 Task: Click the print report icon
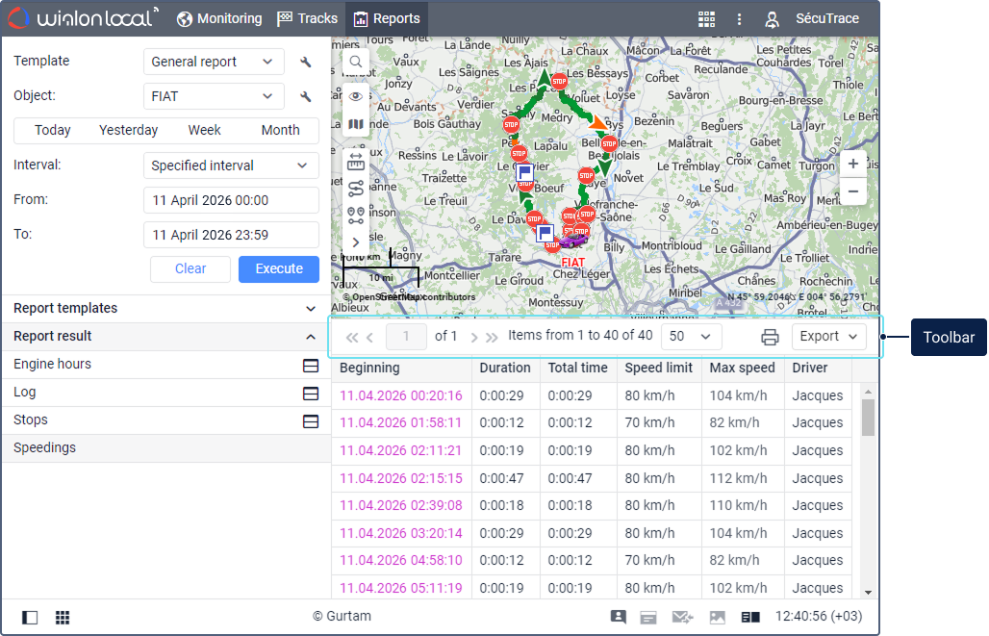pos(770,337)
